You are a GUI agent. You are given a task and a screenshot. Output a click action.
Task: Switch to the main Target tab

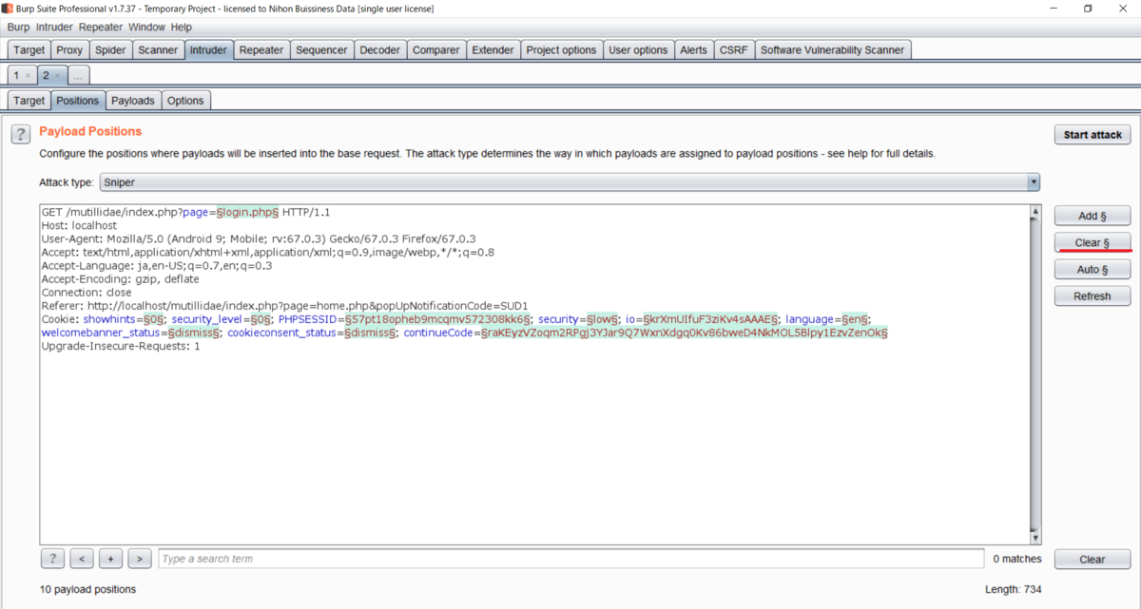[29, 50]
